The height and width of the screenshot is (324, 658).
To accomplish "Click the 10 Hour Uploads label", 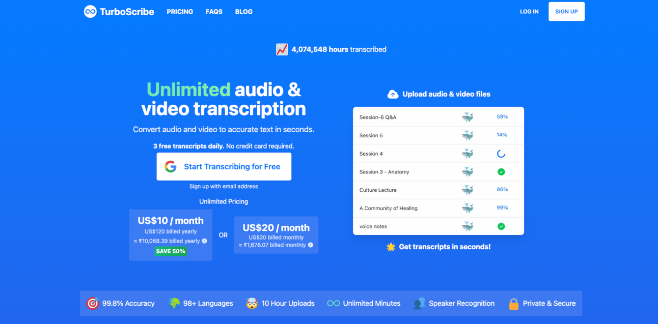I will [x=288, y=303].
